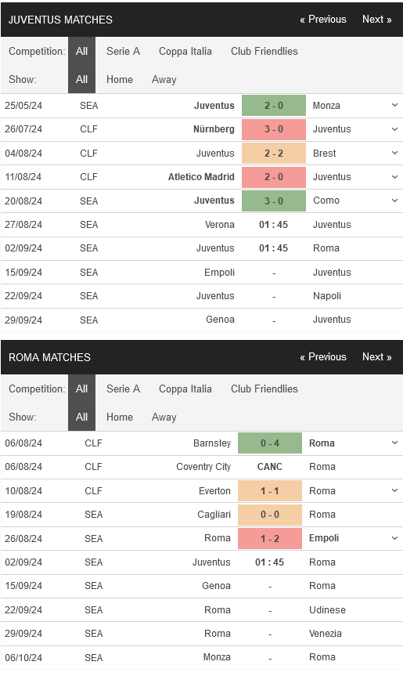The image size is (403, 676).
Task: Open the 2 - 0 Atletico Madrid score
Action: pyautogui.click(x=274, y=177)
